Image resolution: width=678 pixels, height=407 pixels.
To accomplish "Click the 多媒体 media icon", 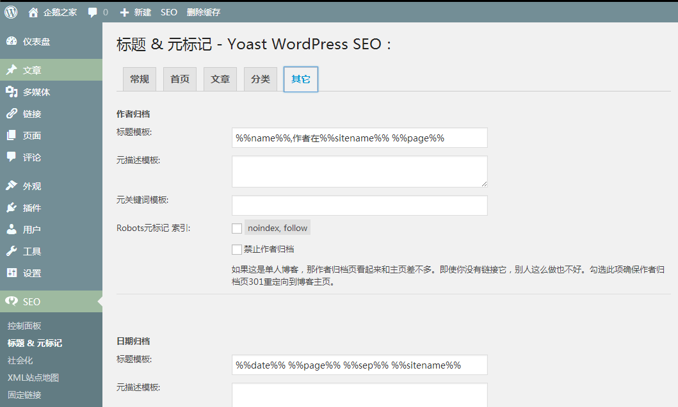I will point(12,92).
